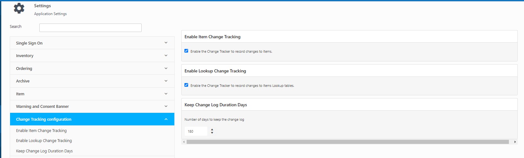Click the Settings gear icon

19,8
